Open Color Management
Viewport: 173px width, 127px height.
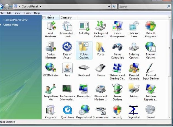coord(118,29)
